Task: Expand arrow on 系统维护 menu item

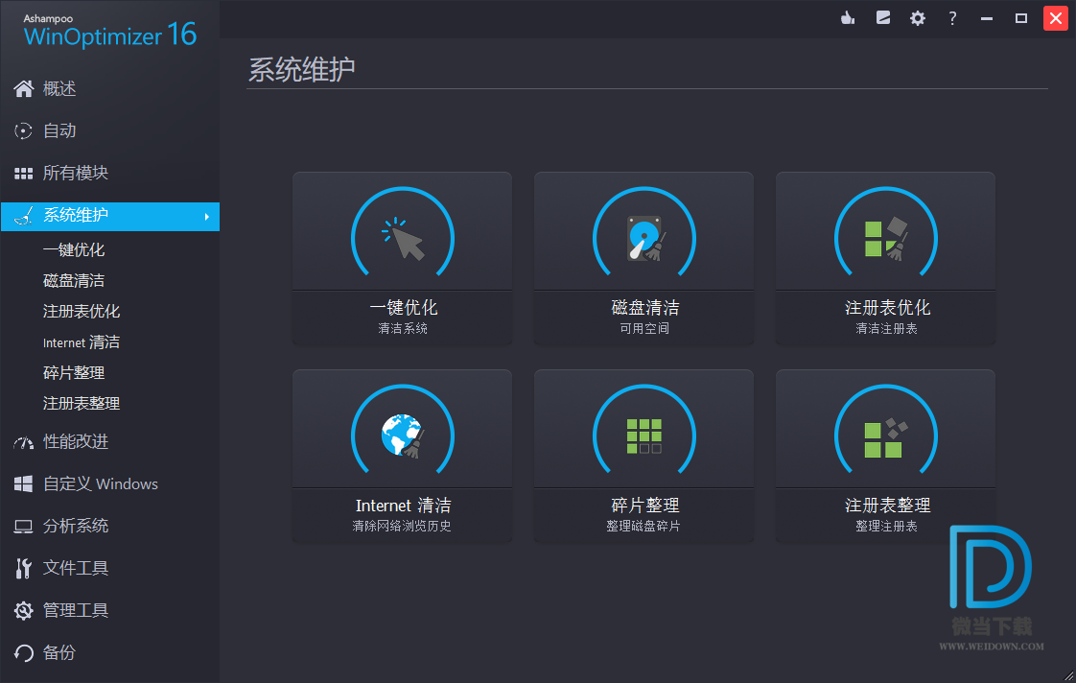Action: [206, 217]
